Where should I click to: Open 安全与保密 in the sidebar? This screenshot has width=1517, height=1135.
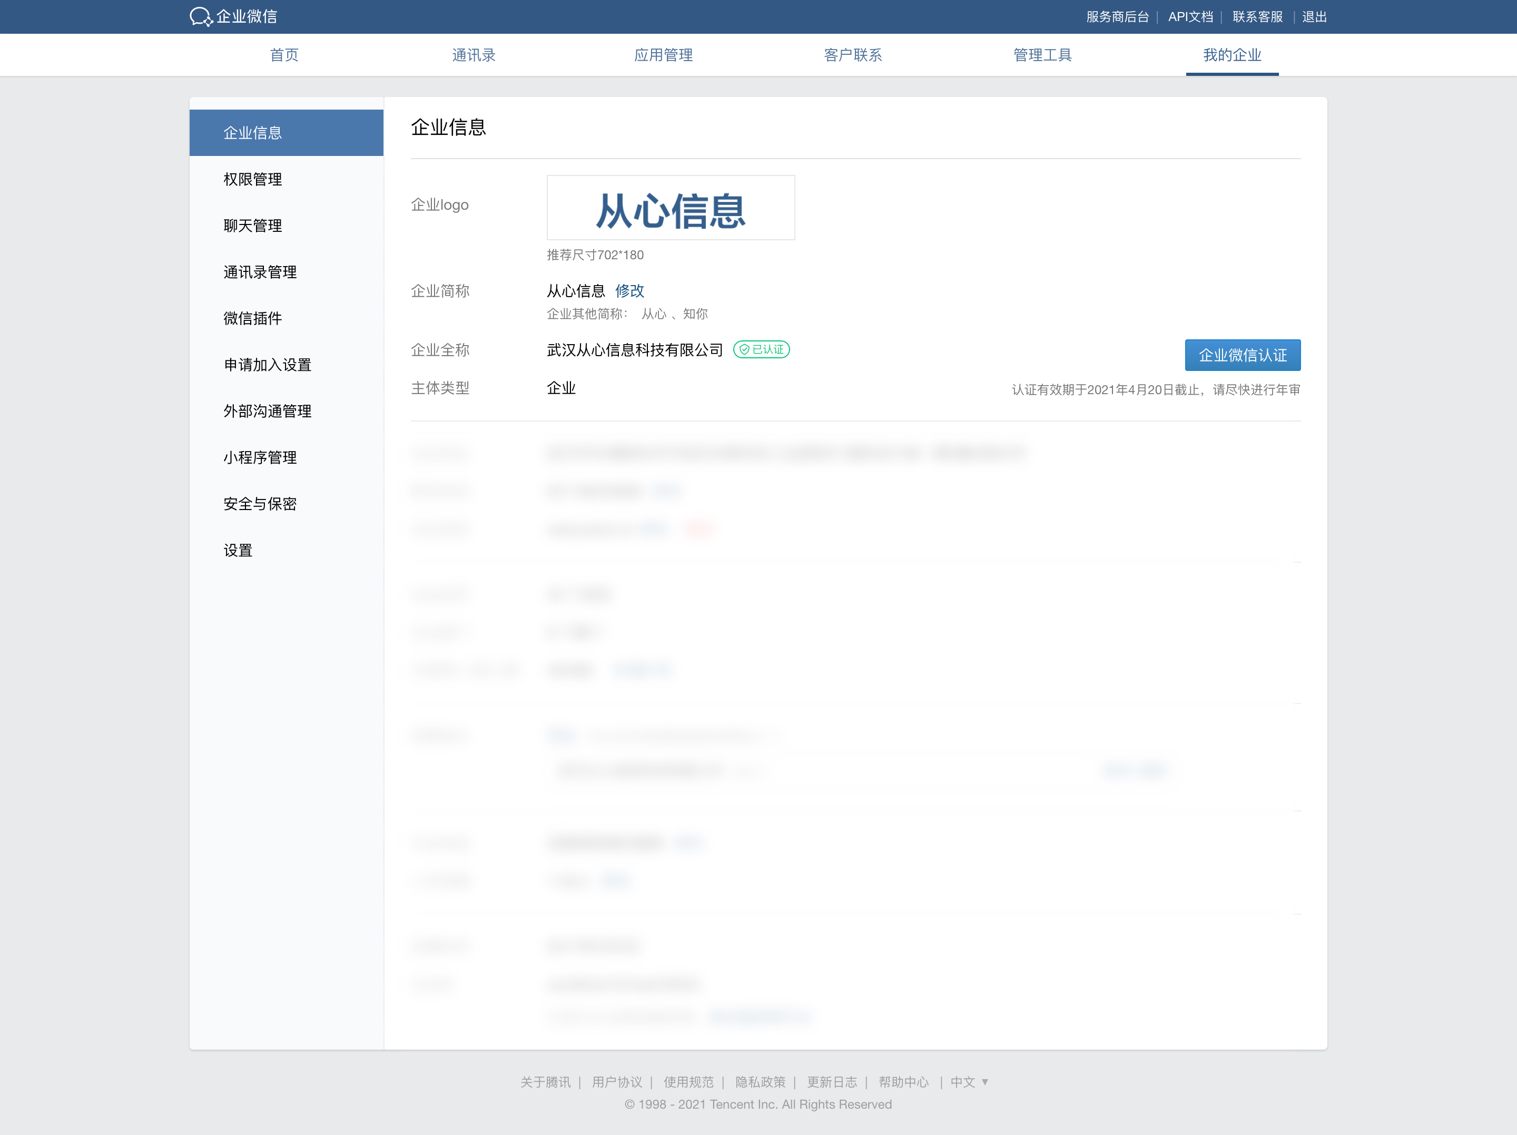286,504
